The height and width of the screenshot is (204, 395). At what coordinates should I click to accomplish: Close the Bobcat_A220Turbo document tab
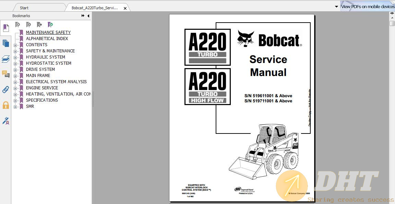(x=125, y=8)
